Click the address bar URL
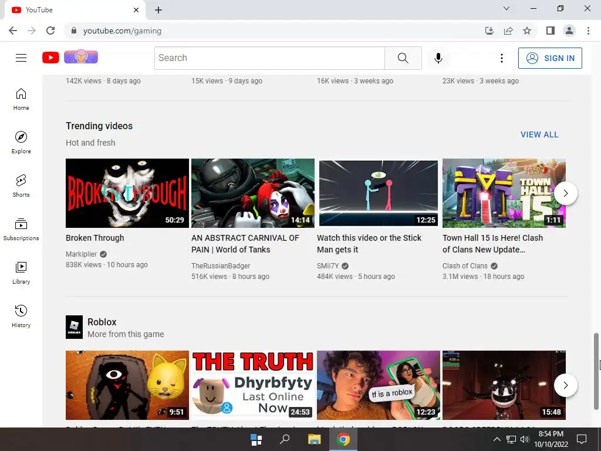The width and height of the screenshot is (601, 451). (122, 31)
